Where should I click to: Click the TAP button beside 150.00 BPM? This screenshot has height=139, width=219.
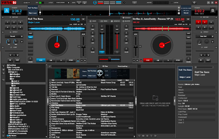pyautogui.click(x=83, y=19)
